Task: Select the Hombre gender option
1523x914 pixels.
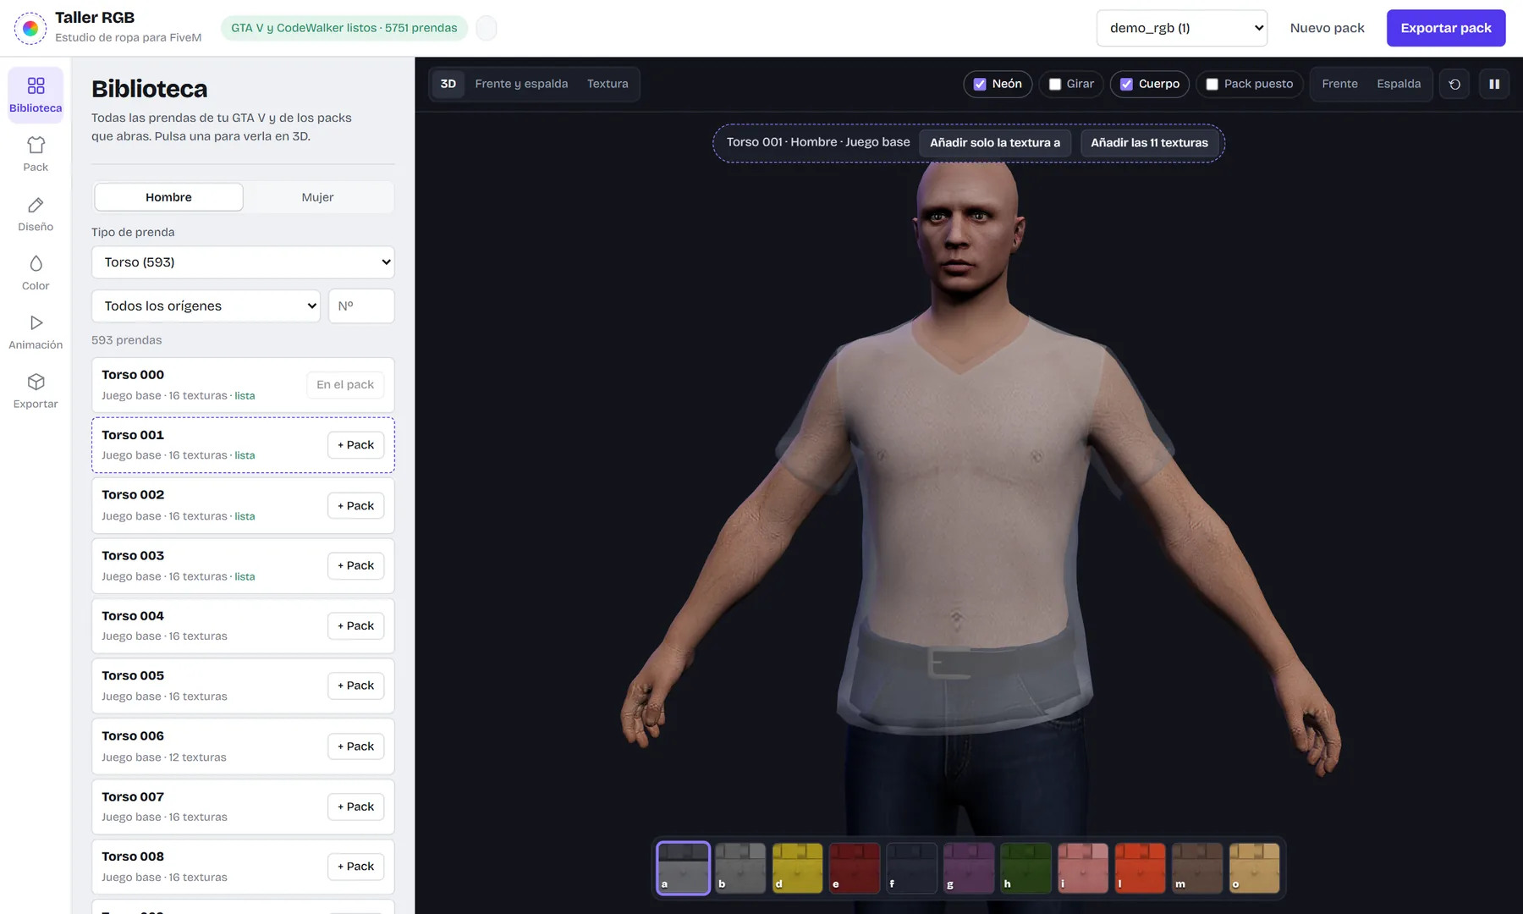Action: [168, 197]
